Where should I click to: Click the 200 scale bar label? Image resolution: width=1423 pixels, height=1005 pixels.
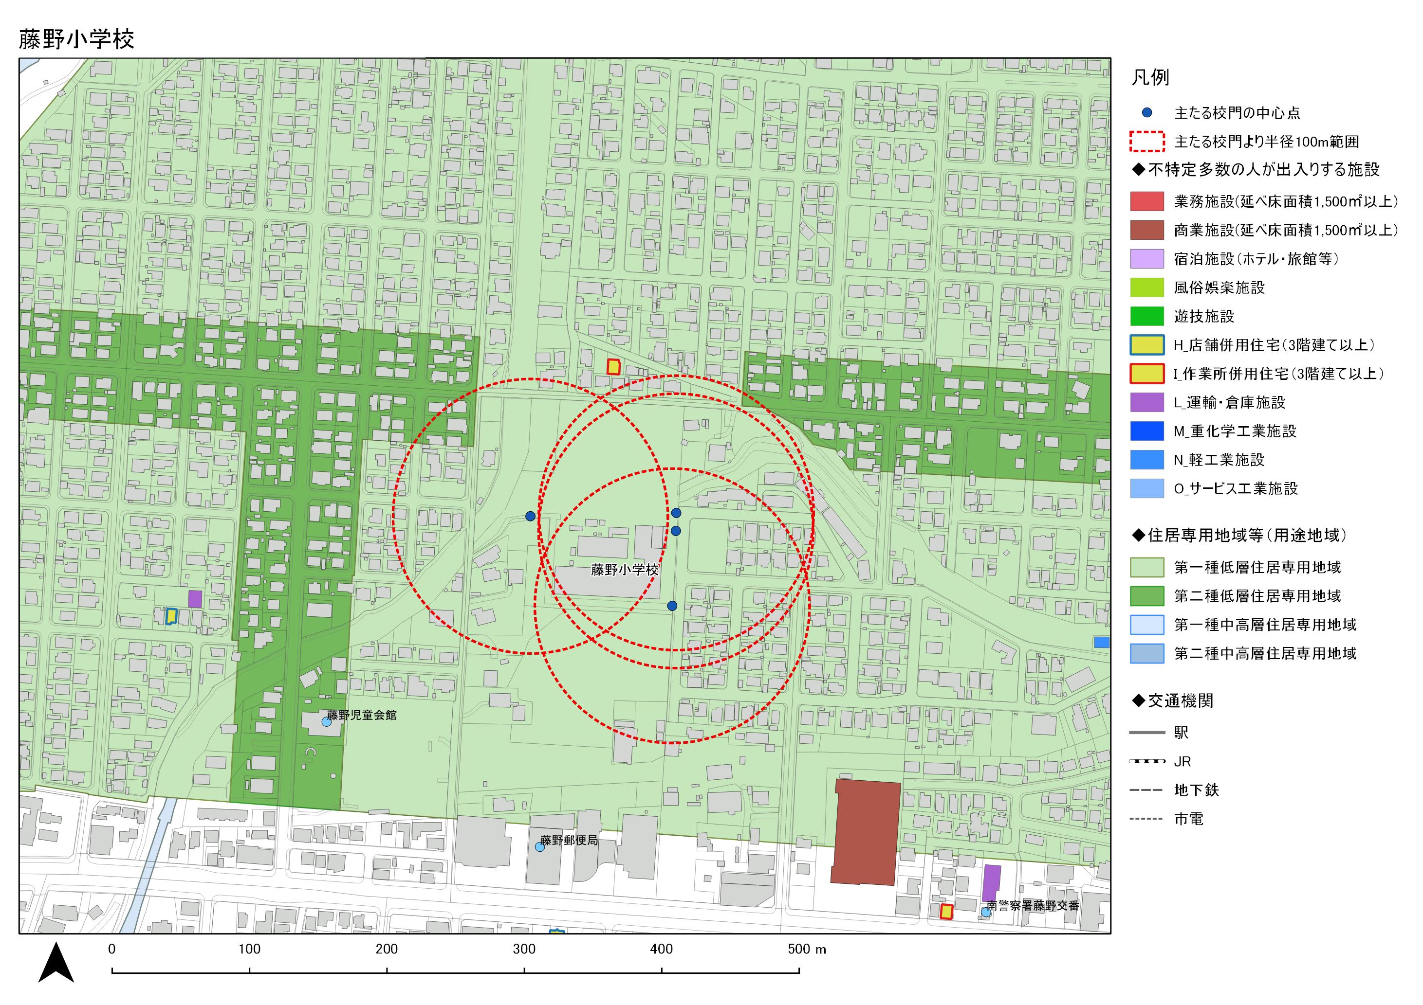click(387, 949)
